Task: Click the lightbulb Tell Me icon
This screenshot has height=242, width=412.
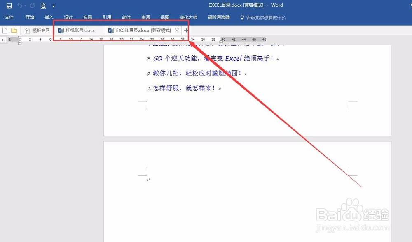Action: pyautogui.click(x=242, y=18)
